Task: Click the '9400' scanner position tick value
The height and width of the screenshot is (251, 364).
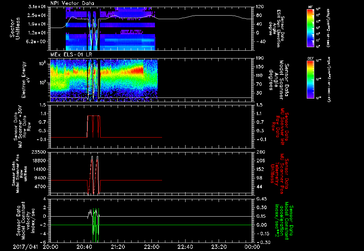Action: click(41, 178)
